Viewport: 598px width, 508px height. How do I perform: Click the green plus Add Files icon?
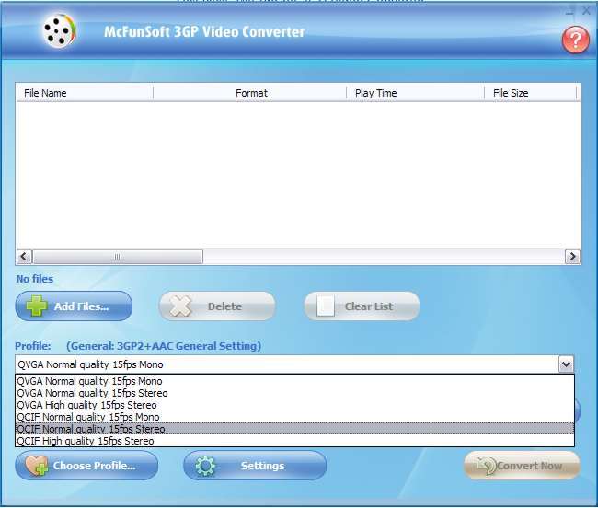[36, 306]
